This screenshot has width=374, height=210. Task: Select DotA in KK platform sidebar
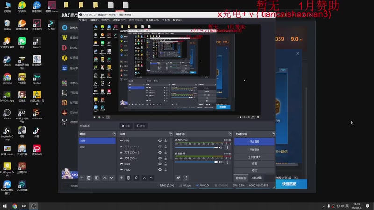tap(69, 48)
